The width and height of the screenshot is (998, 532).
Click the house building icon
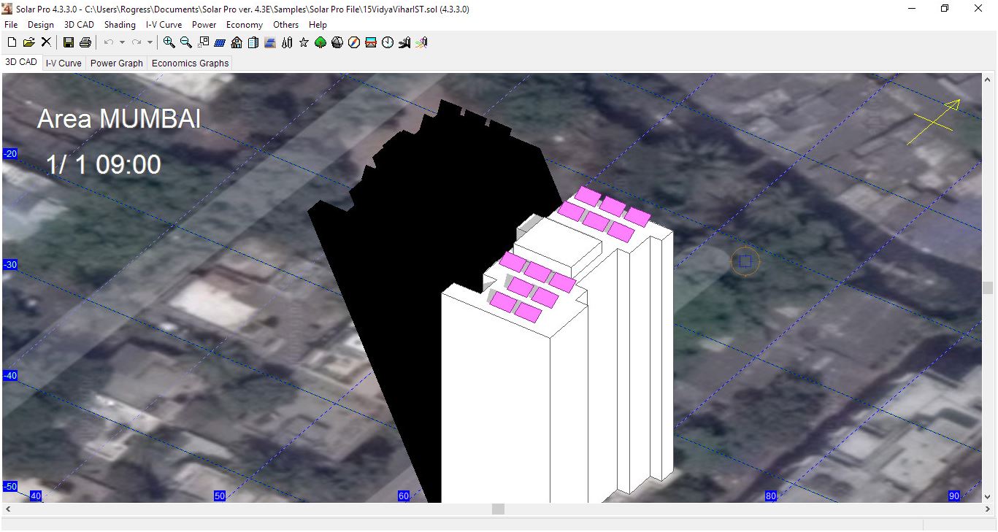(x=237, y=43)
